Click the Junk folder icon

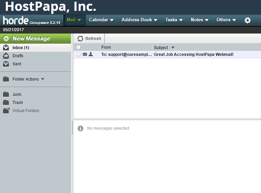pos(6,94)
